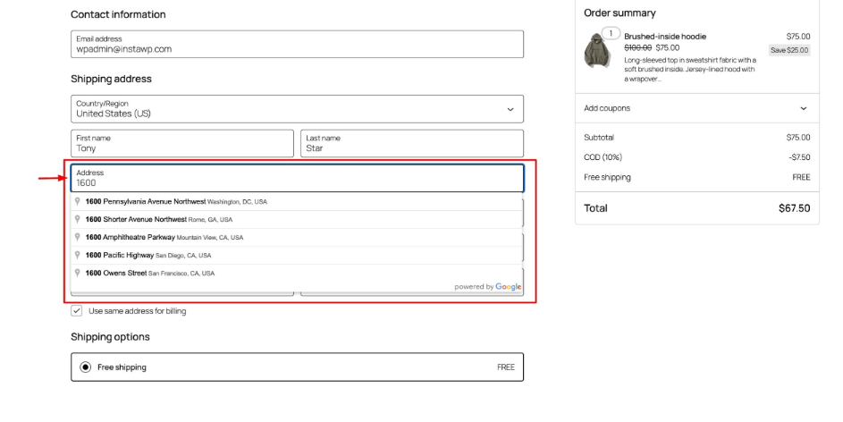Click pin icon beside Pennsylvania Avenue suggestion
This screenshot has height=422, width=843.
(78, 201)
